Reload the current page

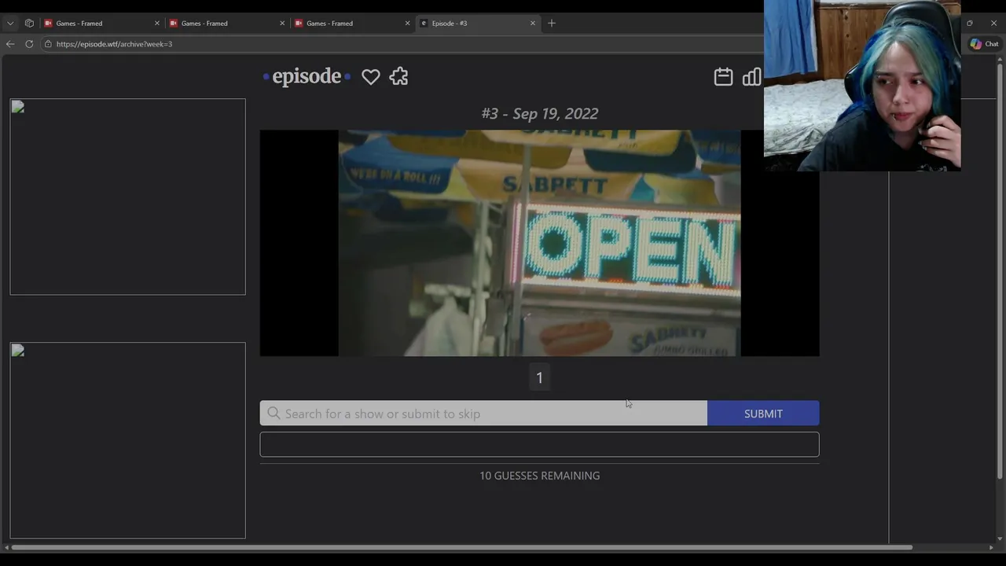[x=29, y=44]
